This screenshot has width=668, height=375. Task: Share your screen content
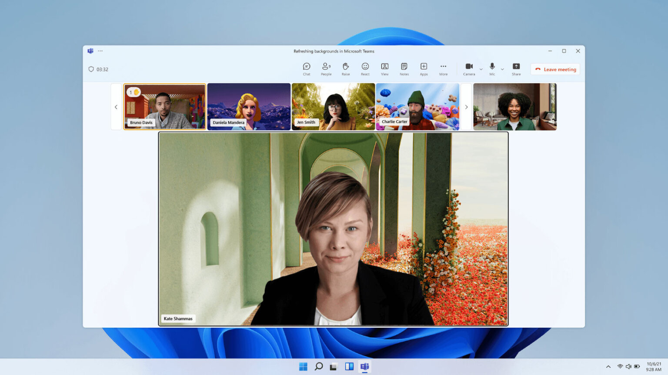(x=516, y=68)
